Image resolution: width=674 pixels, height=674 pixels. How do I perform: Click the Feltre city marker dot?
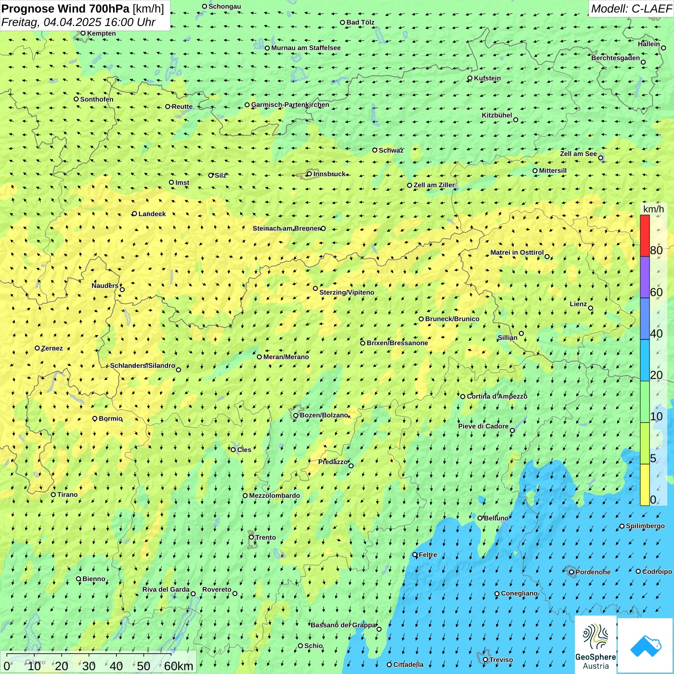click(x=415, y=555)
